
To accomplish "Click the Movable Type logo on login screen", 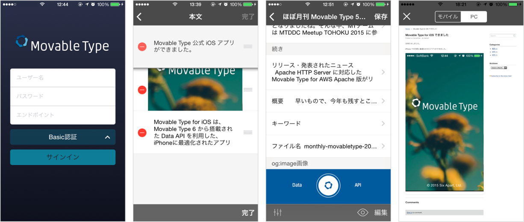I will pos(62,43).
